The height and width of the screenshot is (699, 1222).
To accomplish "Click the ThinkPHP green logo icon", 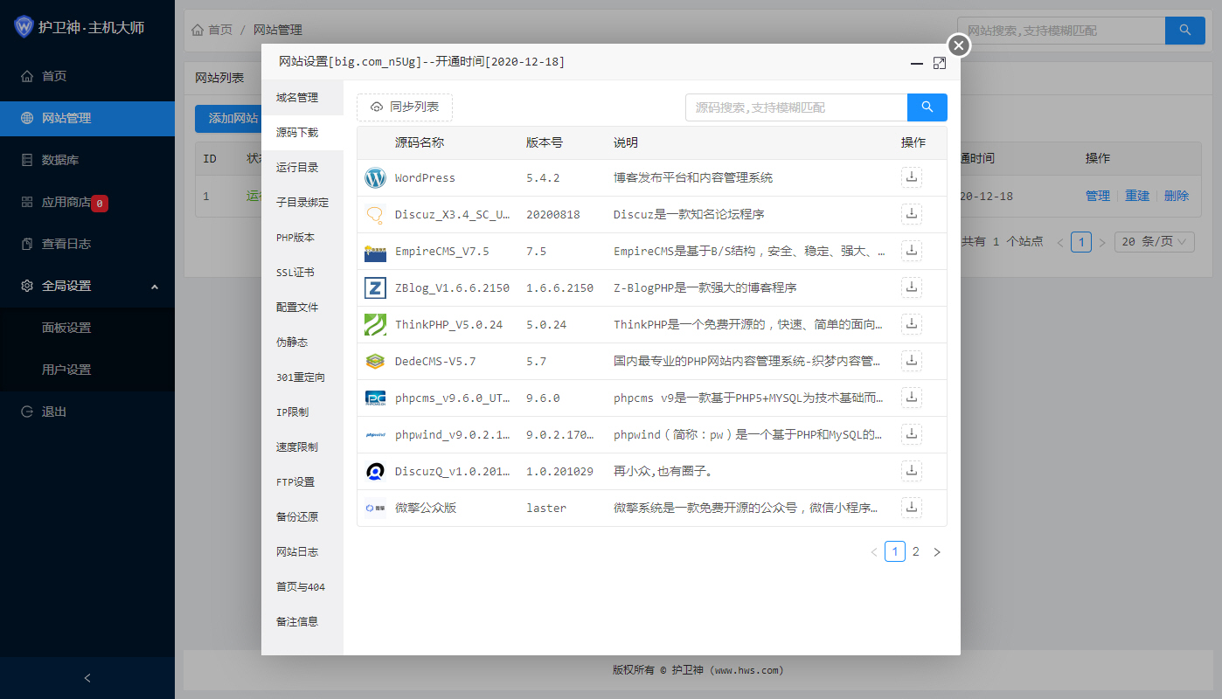I will (x=375, y=325).
